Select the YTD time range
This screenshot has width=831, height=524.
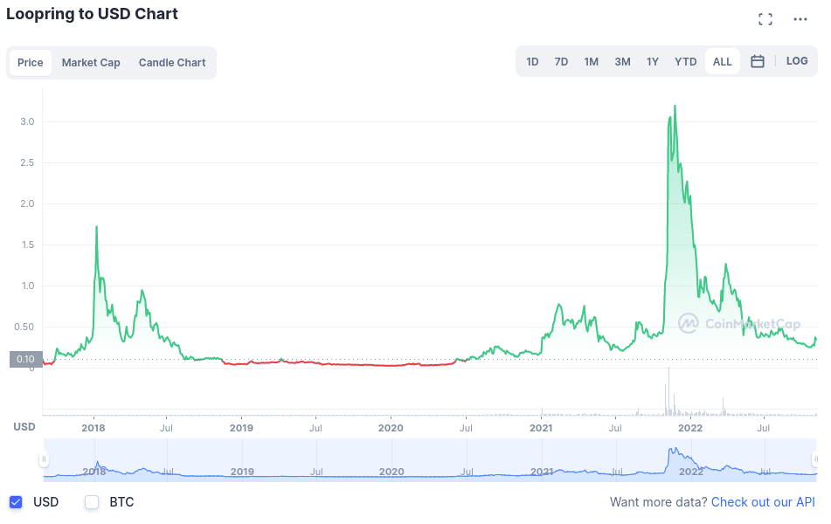(685, 62)
